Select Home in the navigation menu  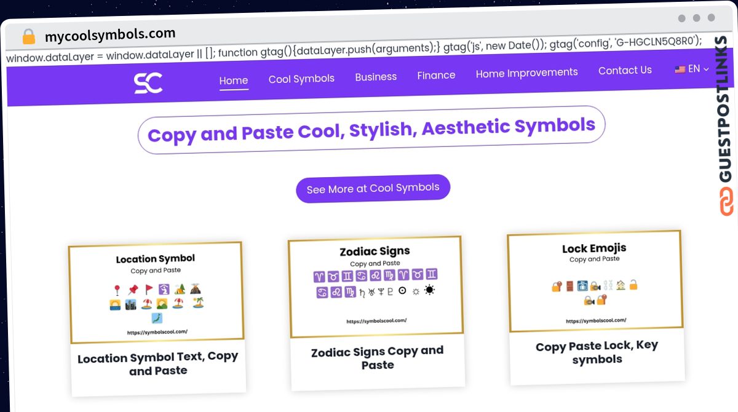234,80
